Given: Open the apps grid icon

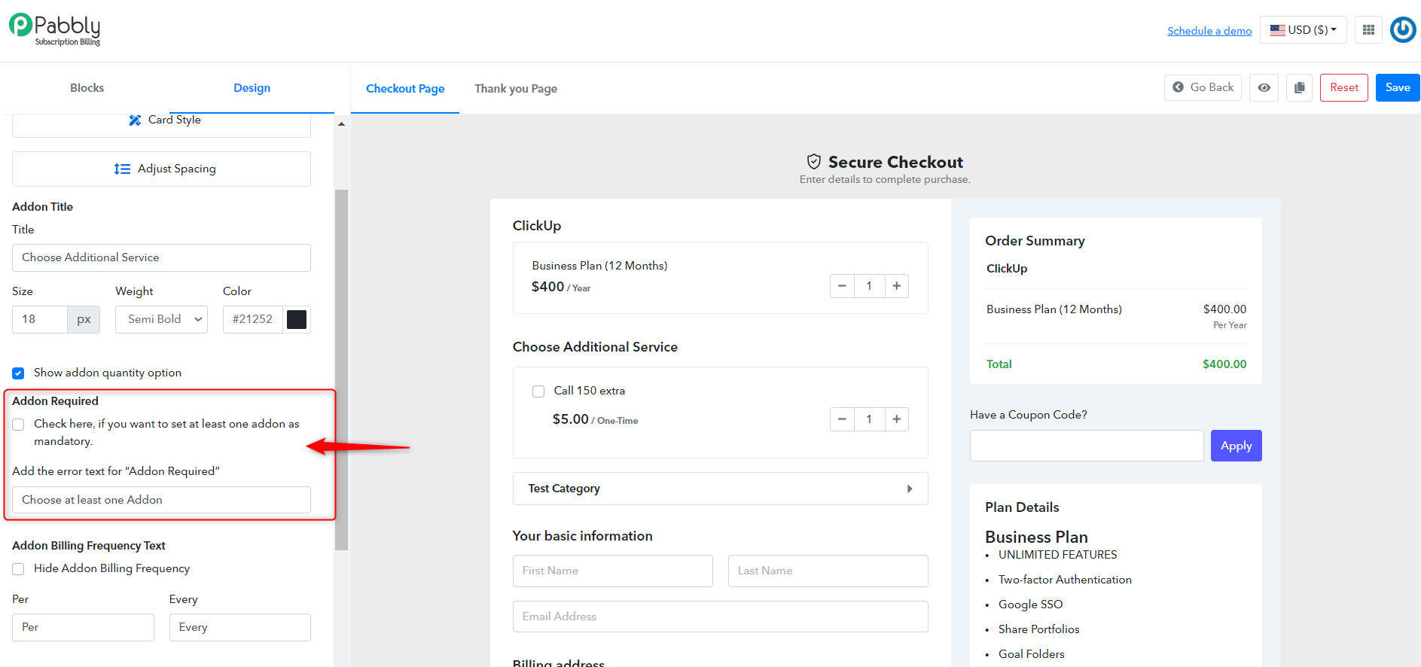Looking at the screenshot, I should (x=1368, y=30).
